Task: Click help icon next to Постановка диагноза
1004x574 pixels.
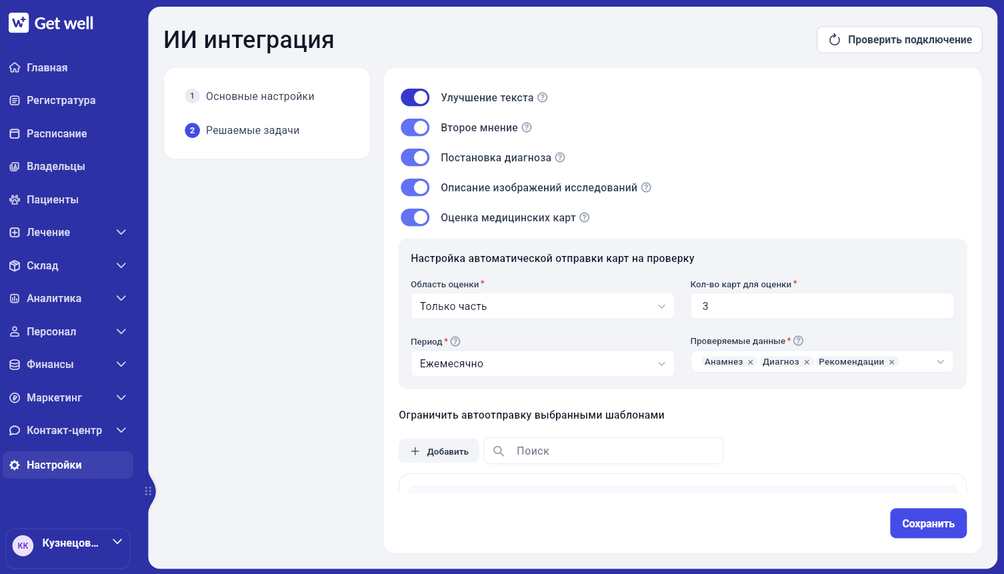Action: 560,157
